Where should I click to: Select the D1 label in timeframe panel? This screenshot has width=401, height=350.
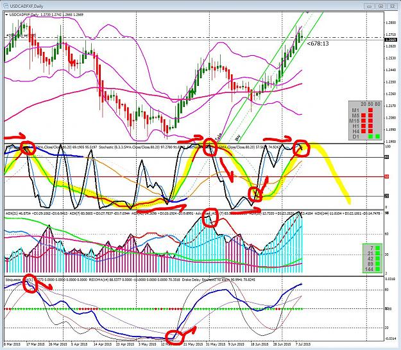[355, 137]
